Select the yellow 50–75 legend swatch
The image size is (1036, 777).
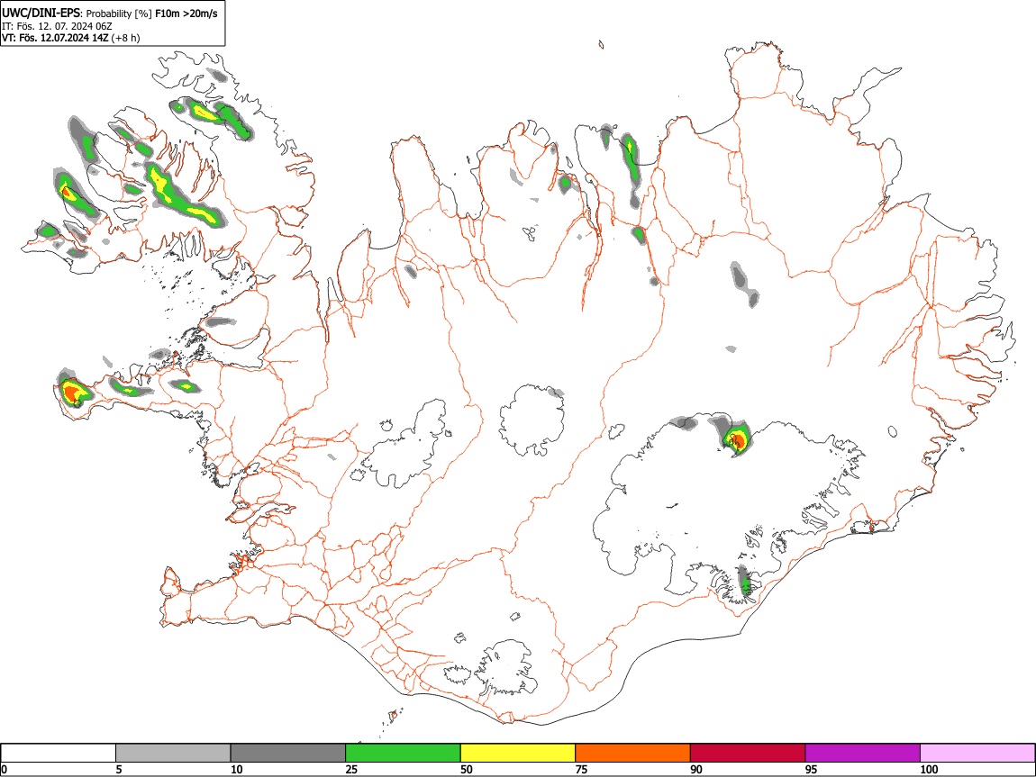518,754
